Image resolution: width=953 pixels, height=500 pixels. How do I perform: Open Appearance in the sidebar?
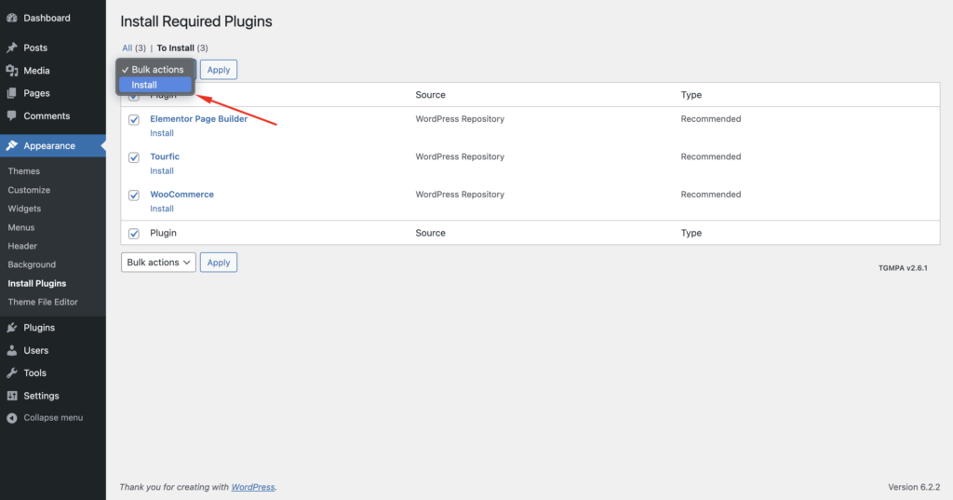click(x=53, y=146)
